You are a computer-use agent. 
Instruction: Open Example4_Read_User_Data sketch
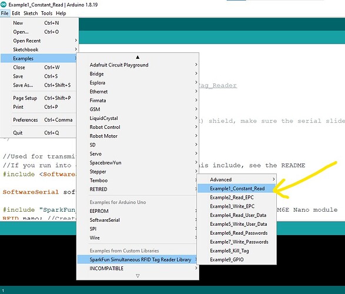click(237, 215)
